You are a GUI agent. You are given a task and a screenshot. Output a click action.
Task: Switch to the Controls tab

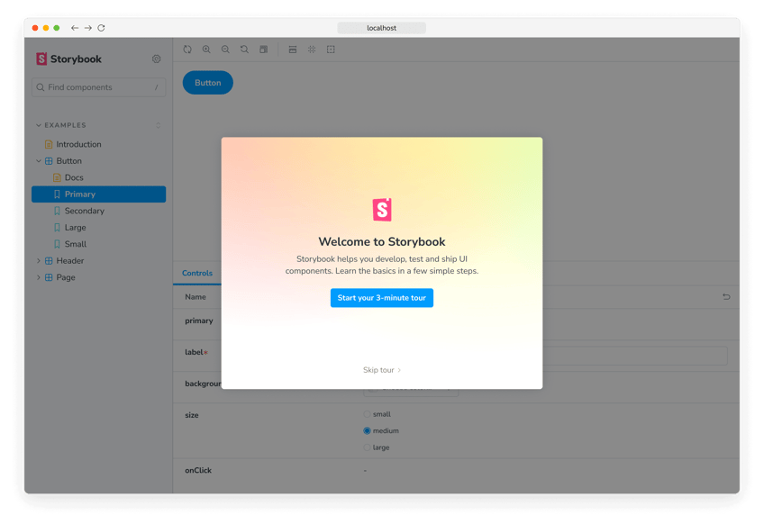[197, 274]
